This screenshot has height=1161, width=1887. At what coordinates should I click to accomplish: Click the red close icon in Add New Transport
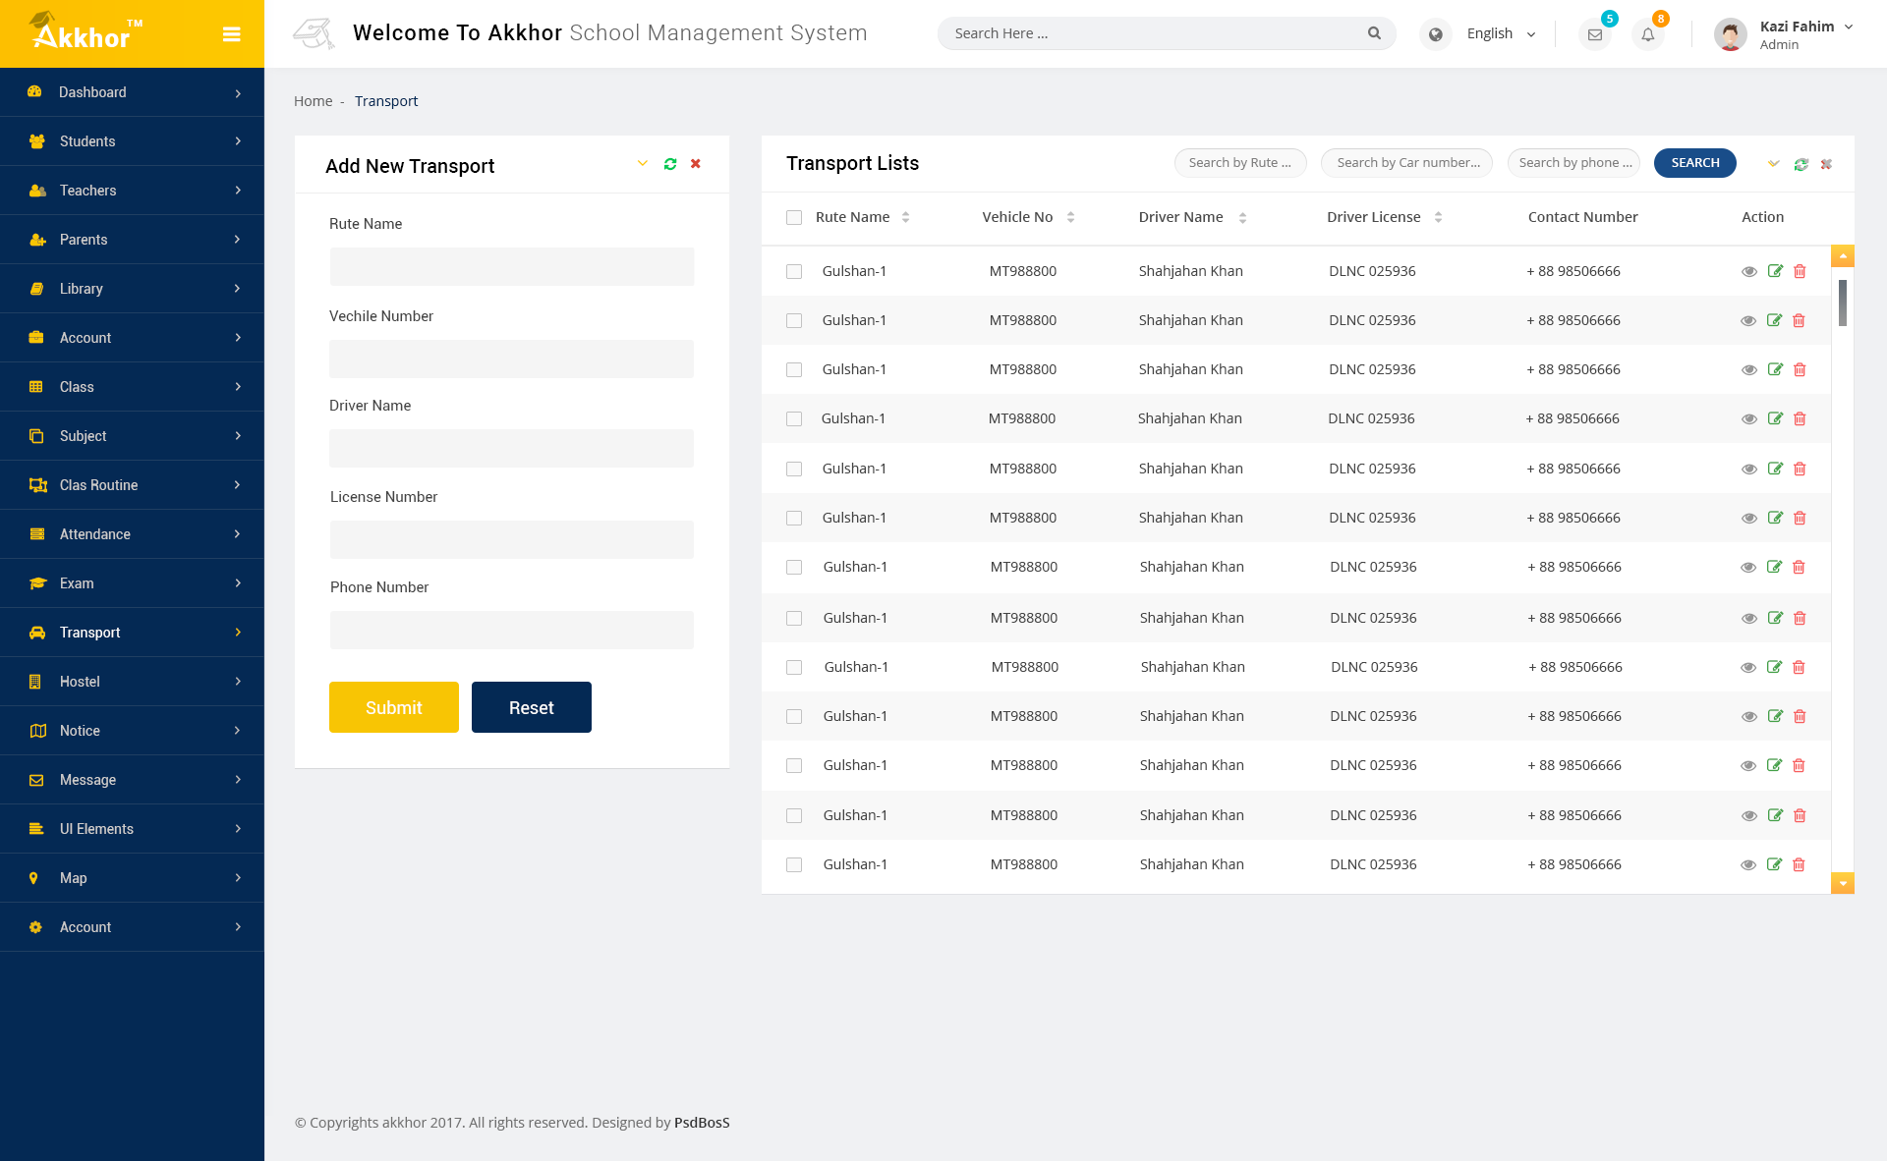coord(696,164)
